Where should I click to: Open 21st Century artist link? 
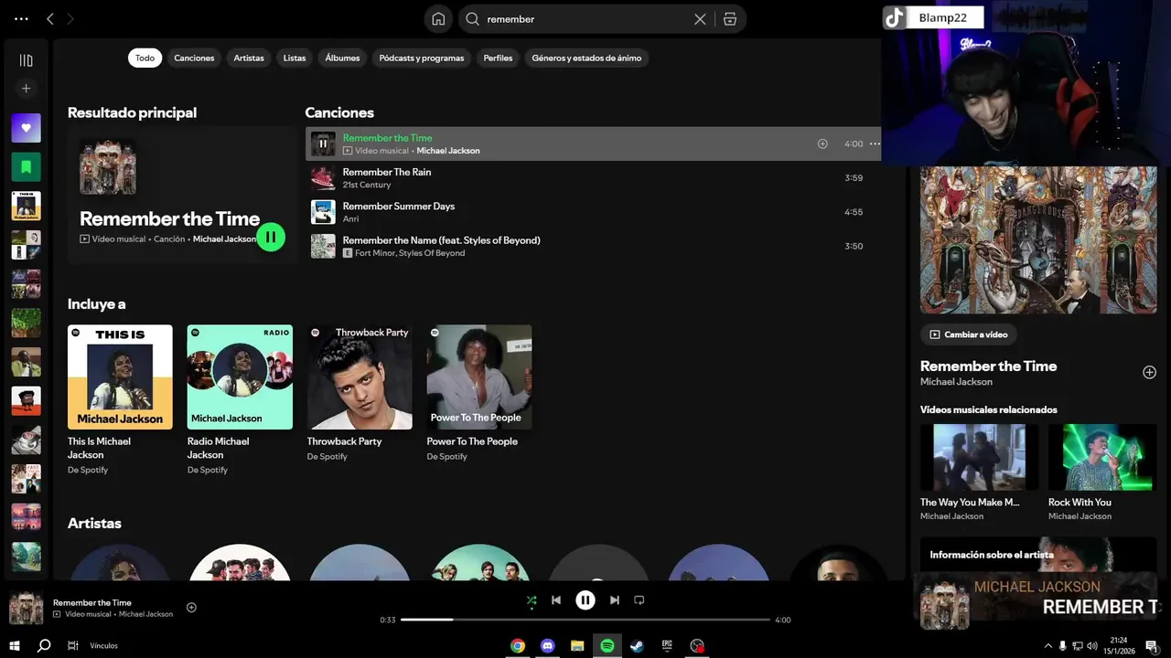367,185
